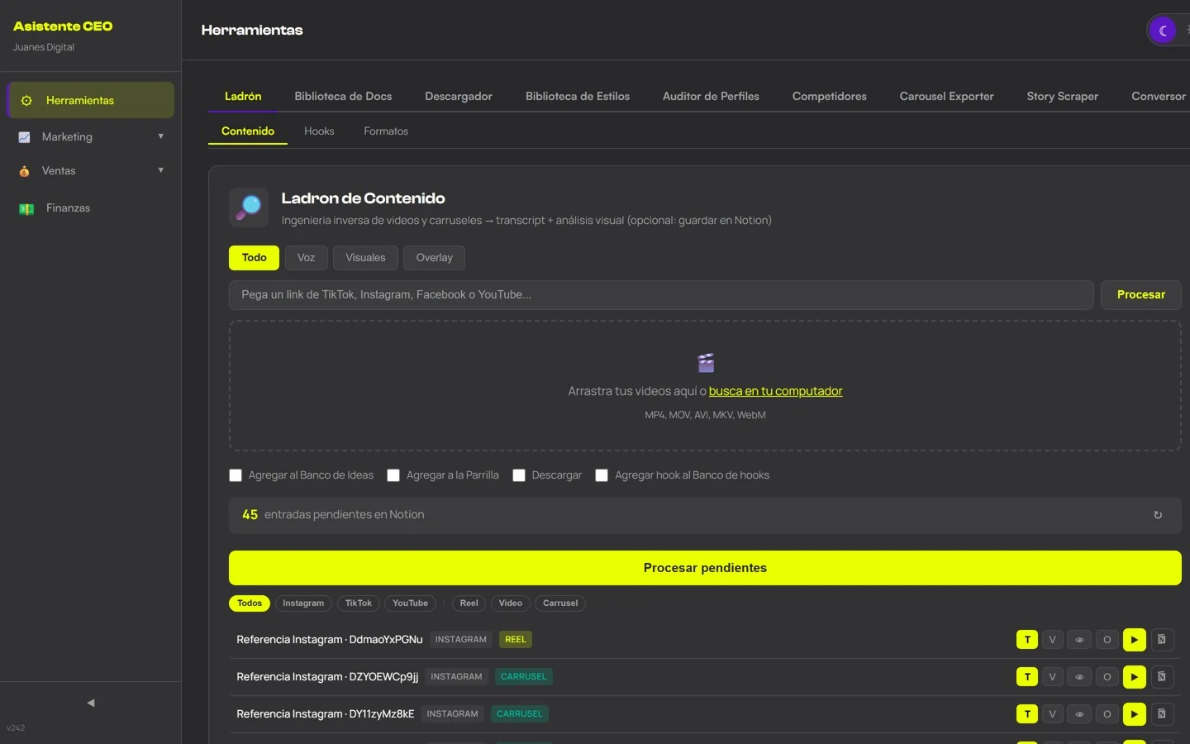Click the video link input field
Image resolution: width=1190 pixels, height=744 pixels.
coord(661,295)
